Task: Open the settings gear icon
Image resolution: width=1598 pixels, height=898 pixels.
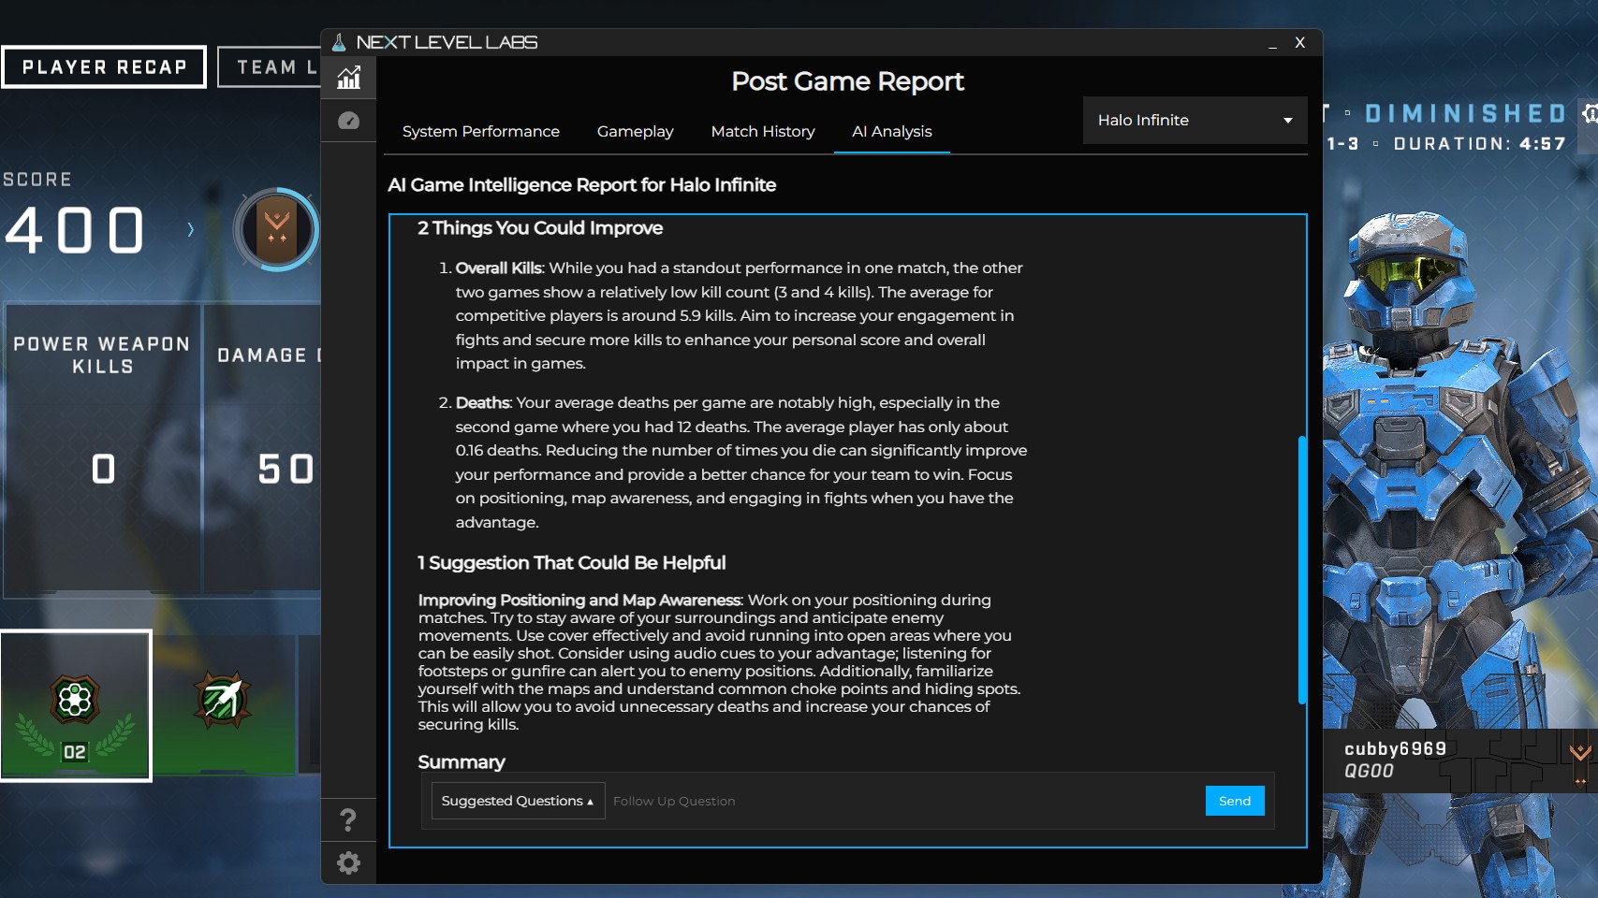Action: 348,862
